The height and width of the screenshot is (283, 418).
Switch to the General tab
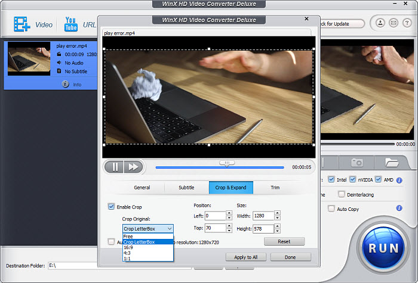coord(142,188)
